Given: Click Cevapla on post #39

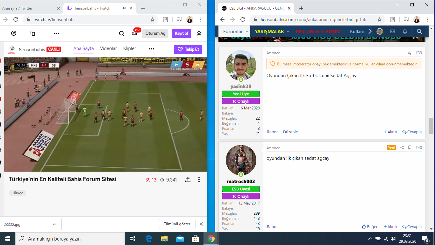Looking at the screenshot, I should tap(412, 132).
